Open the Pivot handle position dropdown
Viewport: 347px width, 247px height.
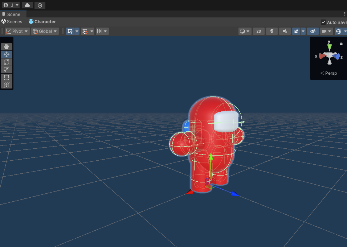coord(17,31)
